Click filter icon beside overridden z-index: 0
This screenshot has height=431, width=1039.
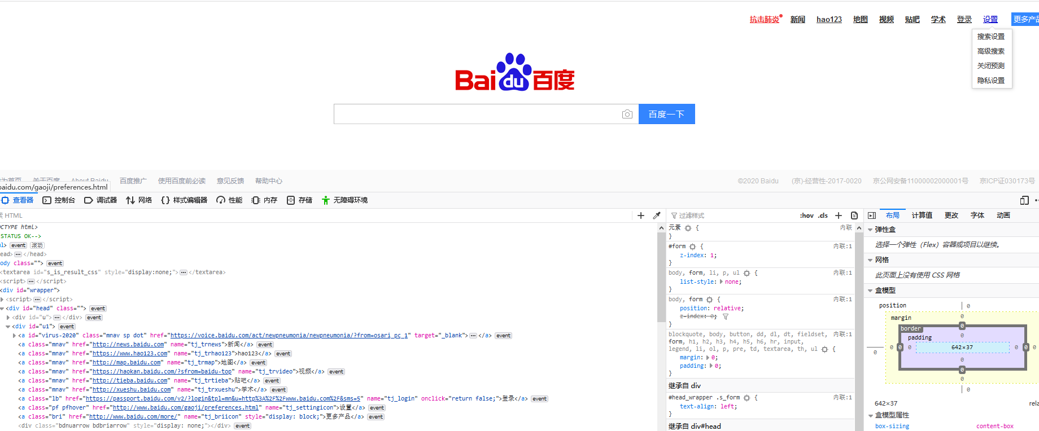pyautogui.click(x=726, y=316)
